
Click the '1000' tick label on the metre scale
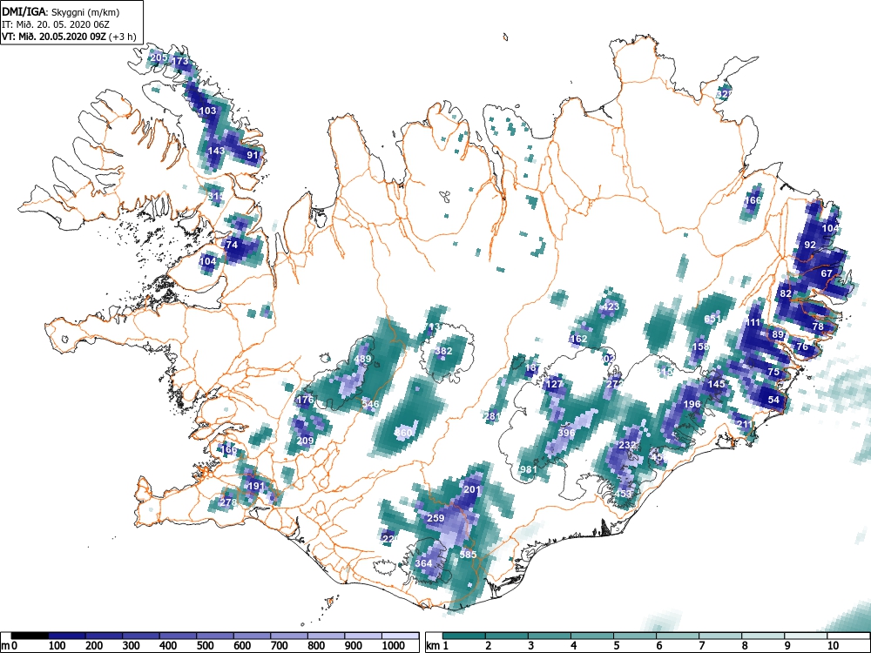[394, 646]
